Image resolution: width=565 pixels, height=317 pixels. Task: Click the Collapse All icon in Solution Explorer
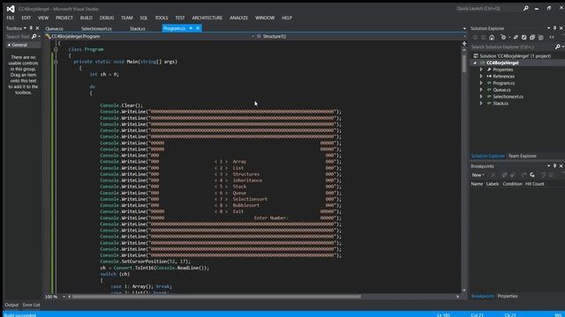[x=532, y=37]
